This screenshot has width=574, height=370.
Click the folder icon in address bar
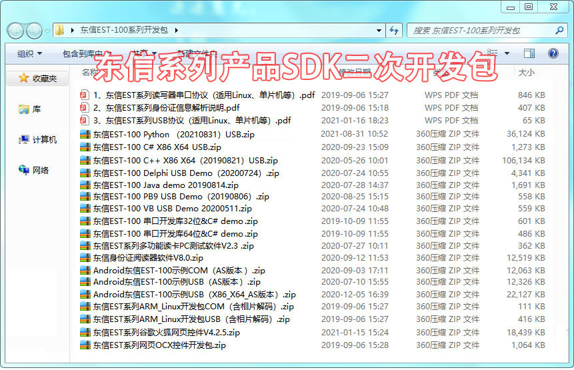pyautogui.click(x=60, y=30)
